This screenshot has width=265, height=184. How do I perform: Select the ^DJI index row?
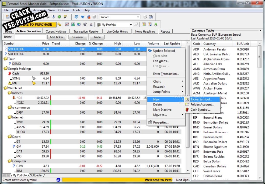[92, 98]
